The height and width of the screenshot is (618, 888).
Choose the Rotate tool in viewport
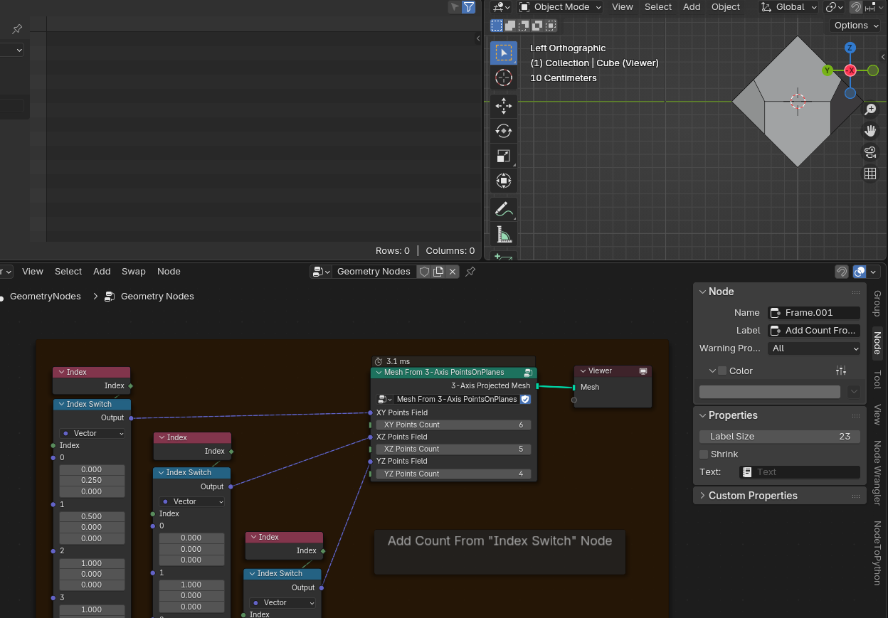[x=504, y=131]
